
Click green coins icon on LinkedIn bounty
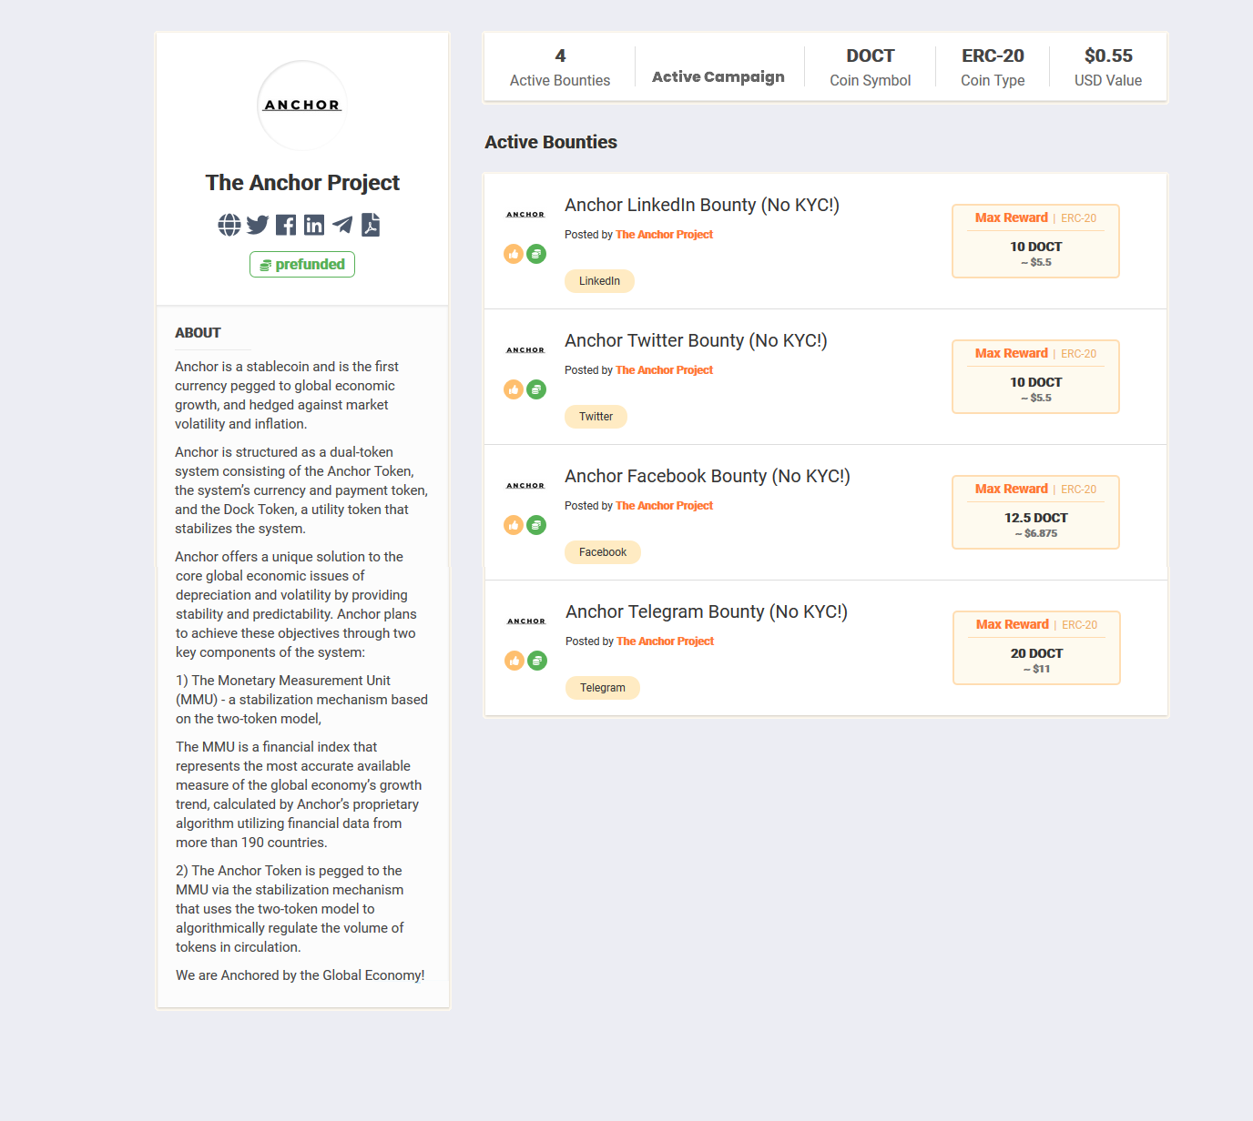[x=536, y=254]
